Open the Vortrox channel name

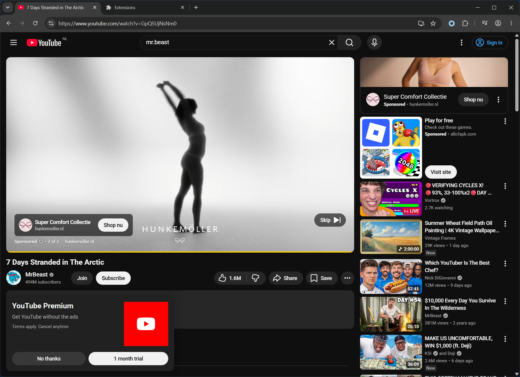coord(432,200)
